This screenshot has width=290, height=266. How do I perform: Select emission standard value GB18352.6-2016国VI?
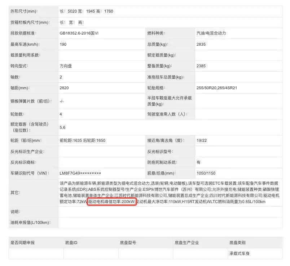click(79, 33)
